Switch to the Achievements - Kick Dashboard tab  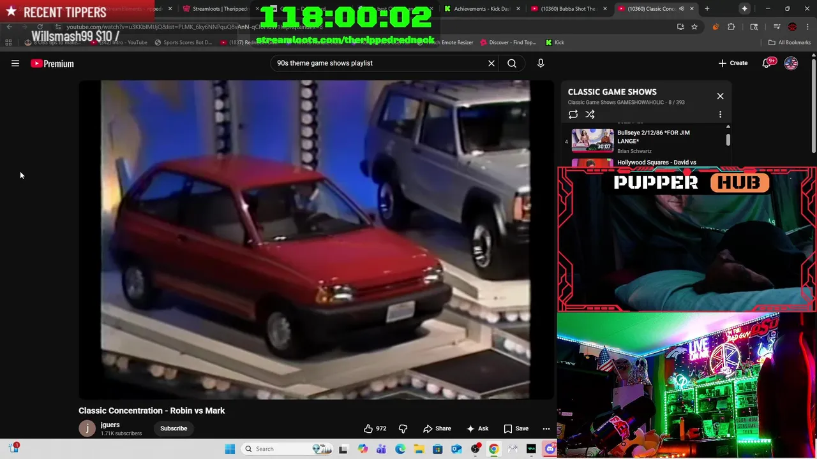[482, 9]
